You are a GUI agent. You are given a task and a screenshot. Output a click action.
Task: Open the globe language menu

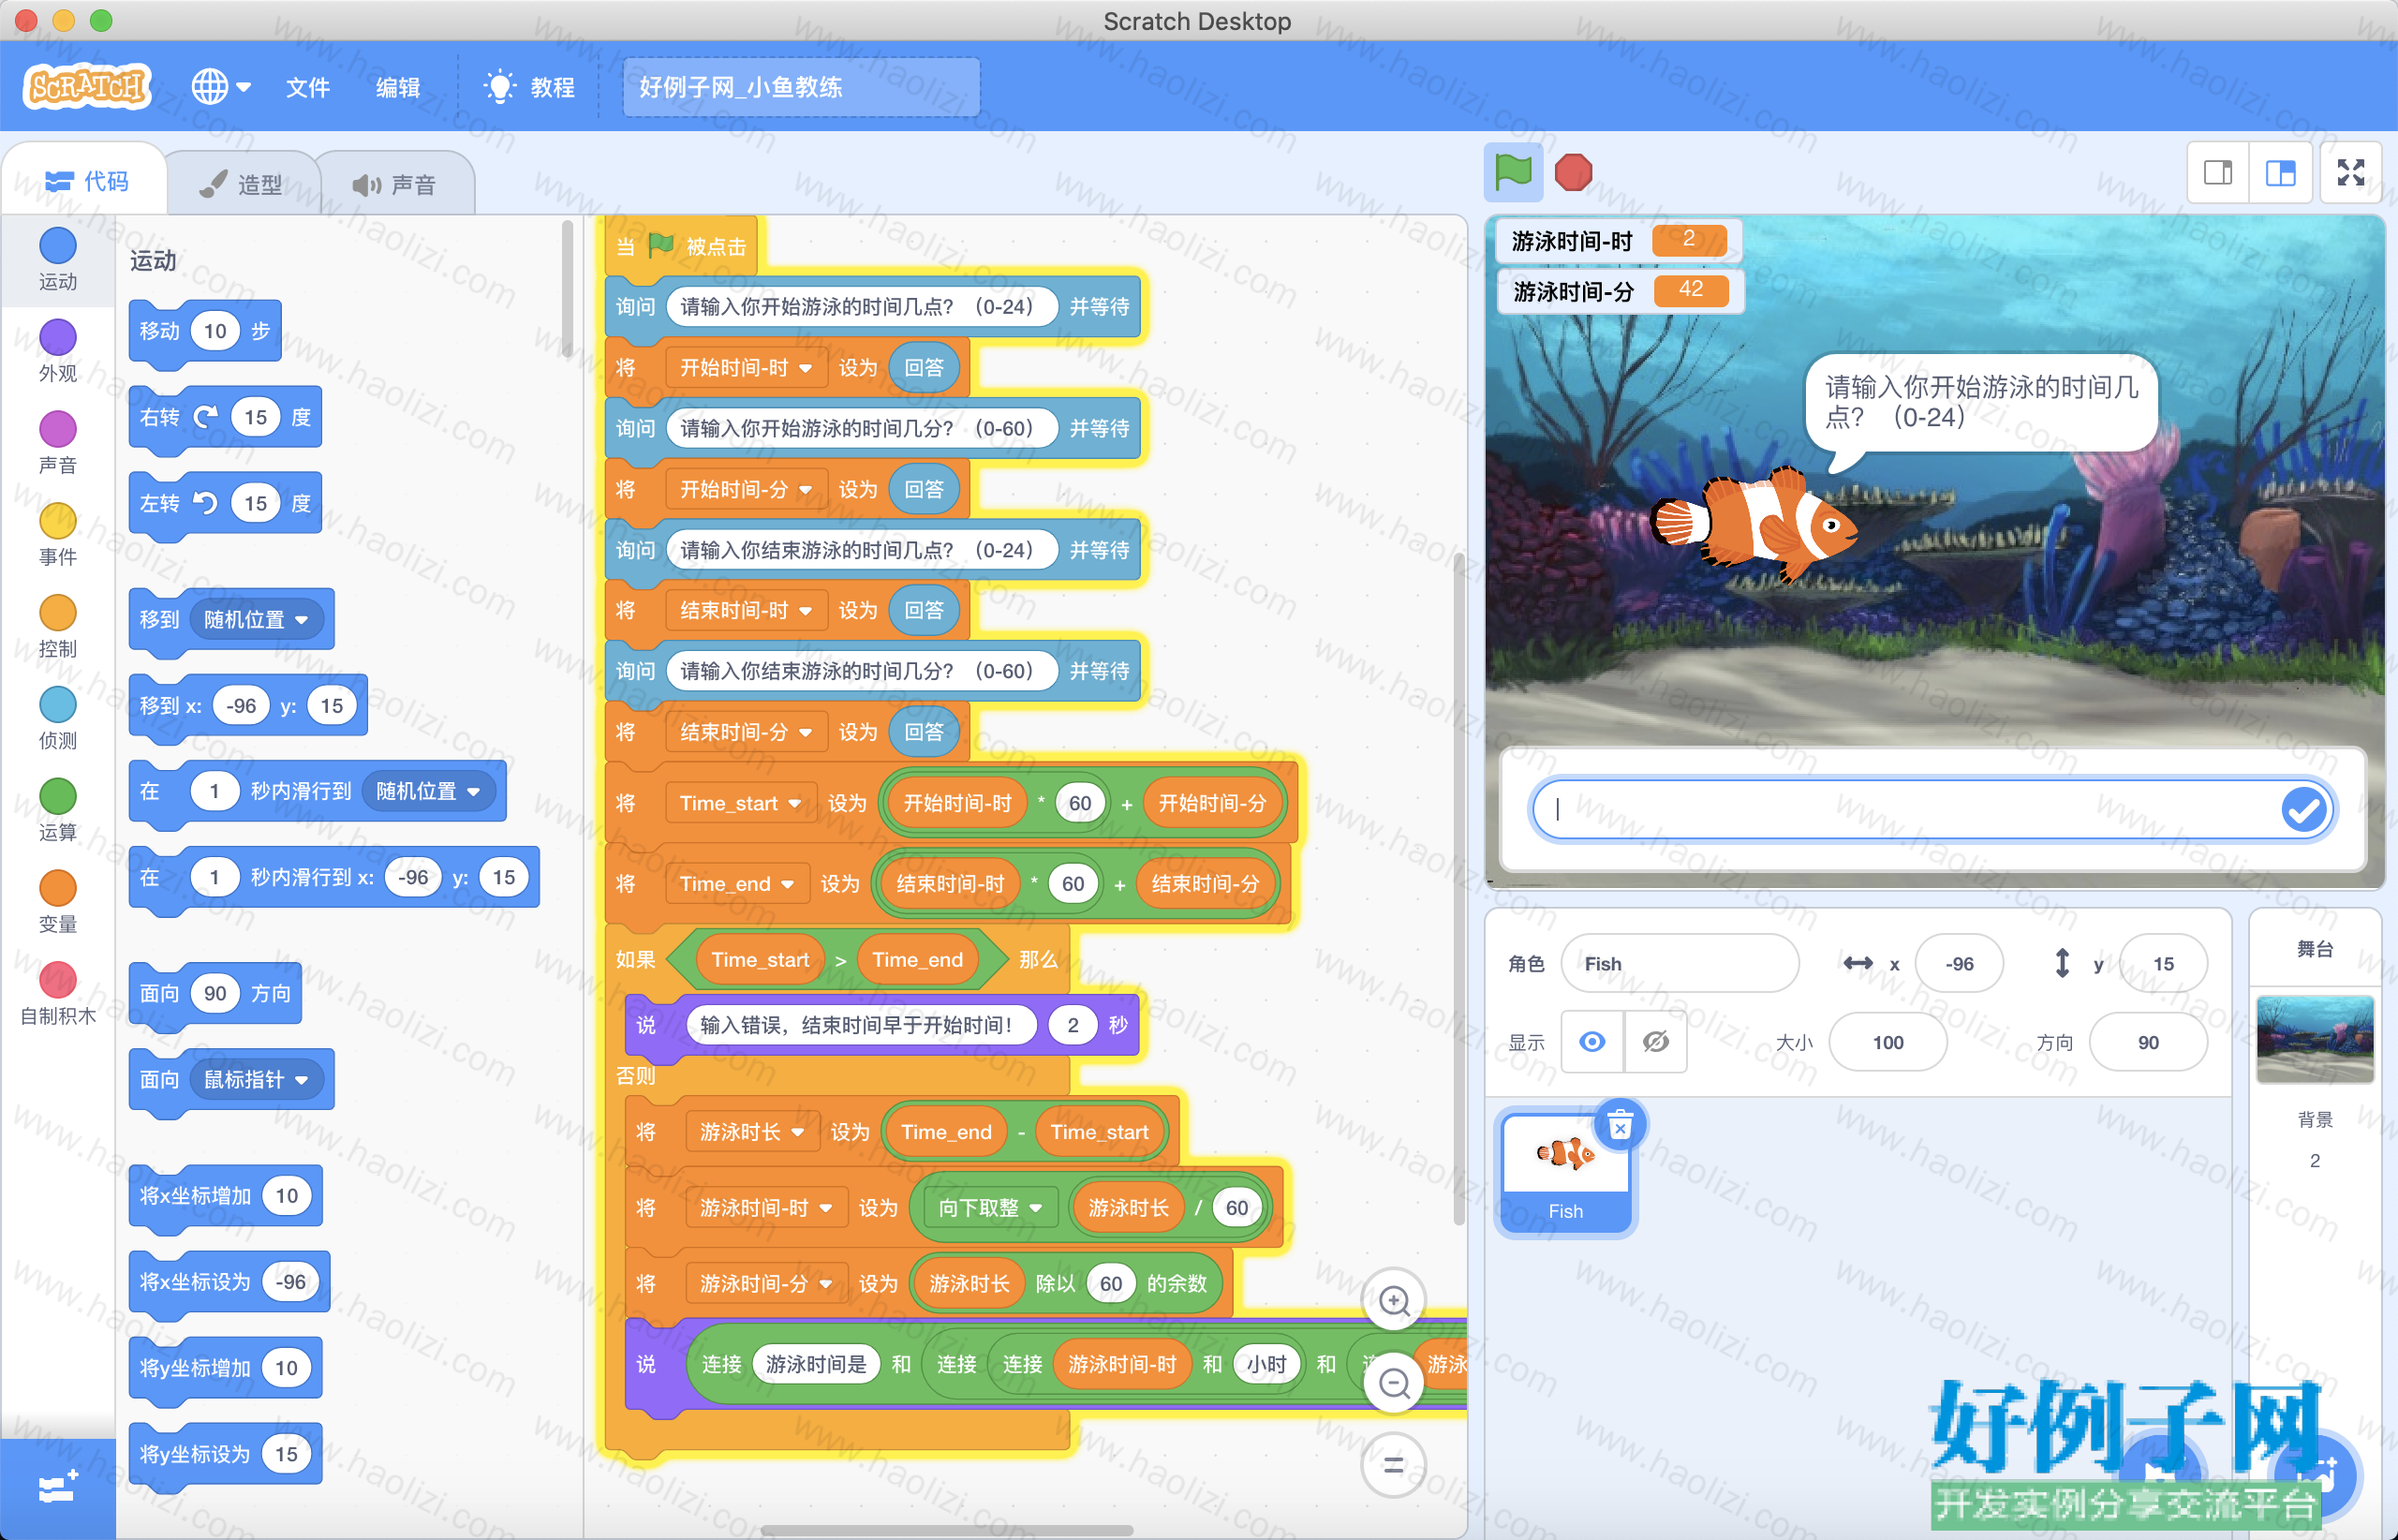[221, 87]
